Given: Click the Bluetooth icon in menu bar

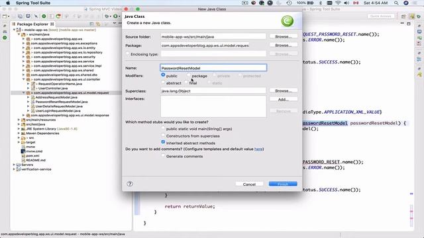Looking at the screenshot, I should coord(321,3).
